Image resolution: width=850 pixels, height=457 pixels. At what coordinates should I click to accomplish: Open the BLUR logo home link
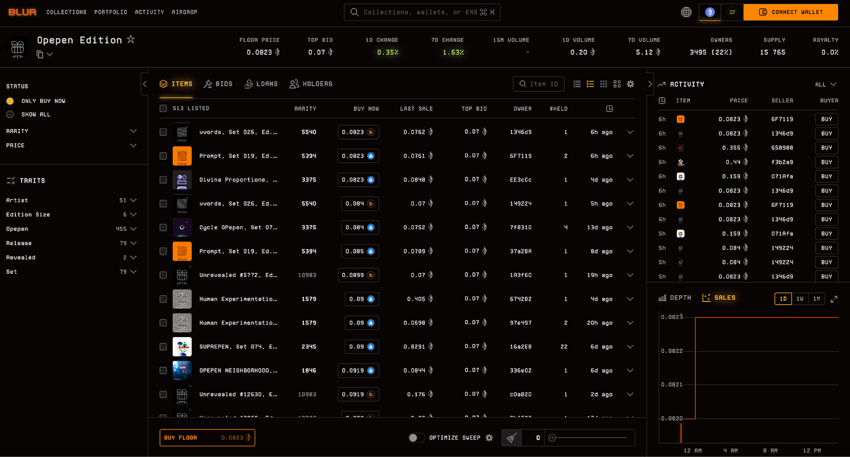(x=22, y=12)
